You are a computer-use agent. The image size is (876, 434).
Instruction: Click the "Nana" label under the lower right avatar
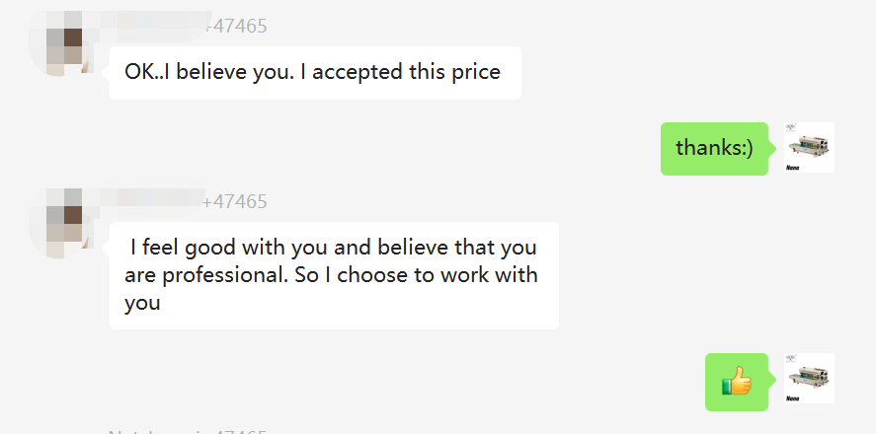click(x=792, y=398)
